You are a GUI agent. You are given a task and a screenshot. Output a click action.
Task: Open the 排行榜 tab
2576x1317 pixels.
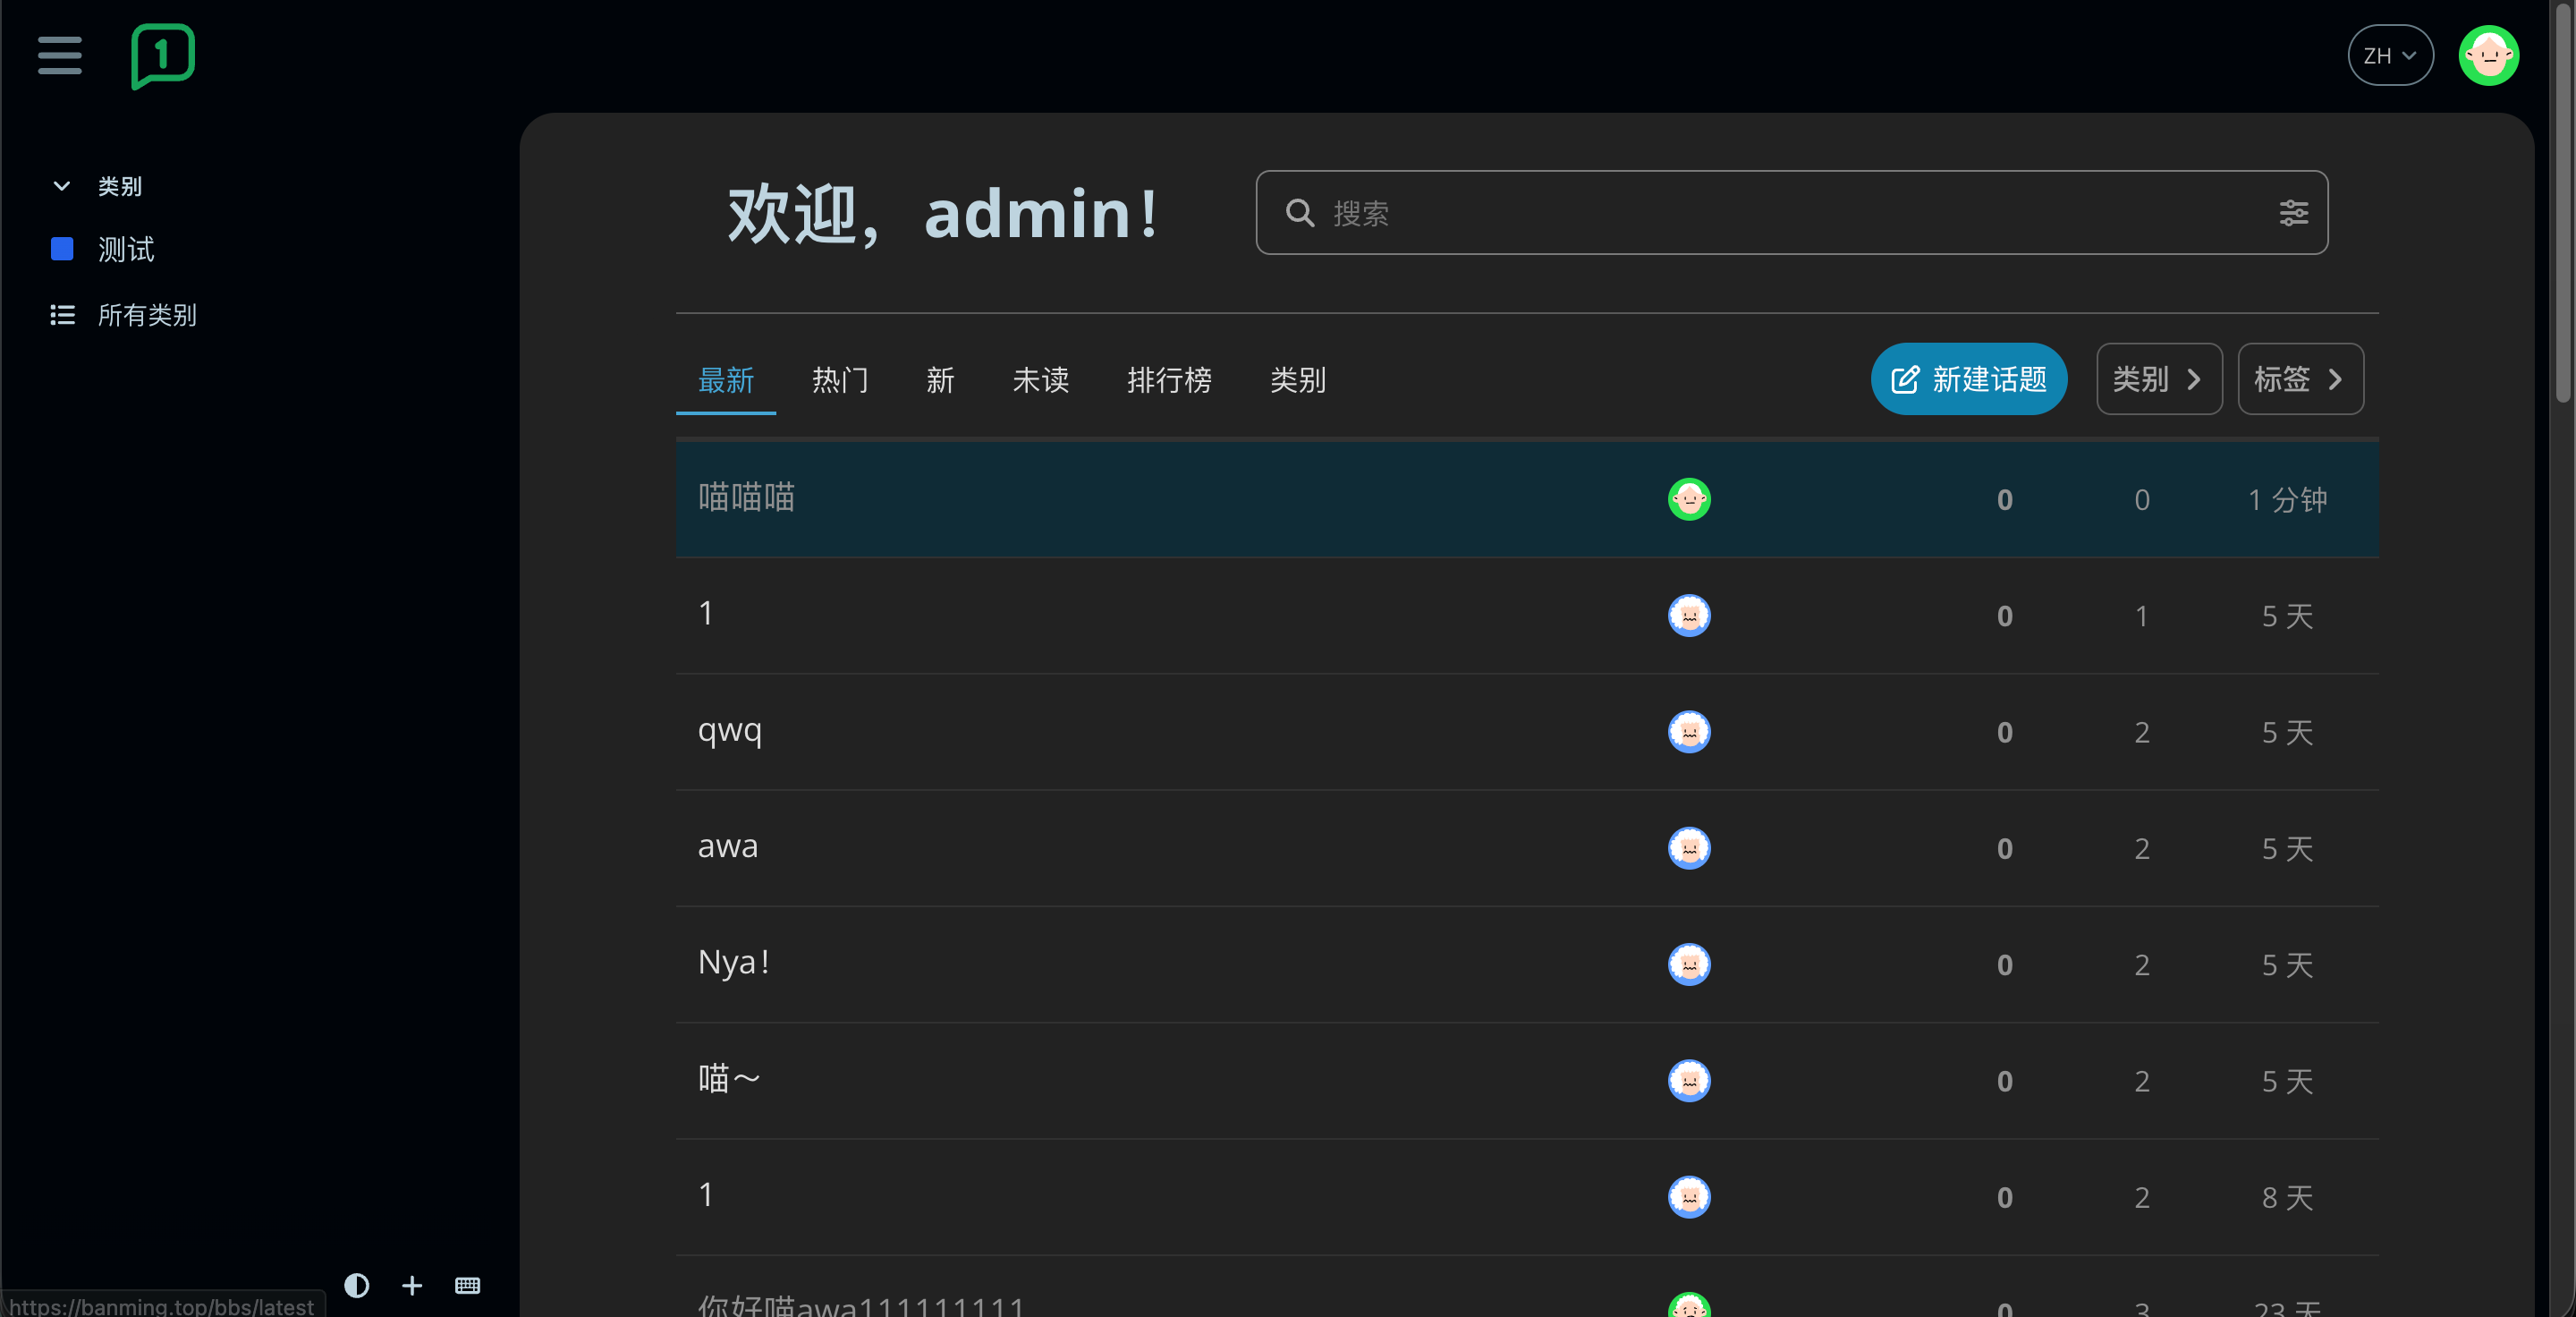tap(1169, 380)
